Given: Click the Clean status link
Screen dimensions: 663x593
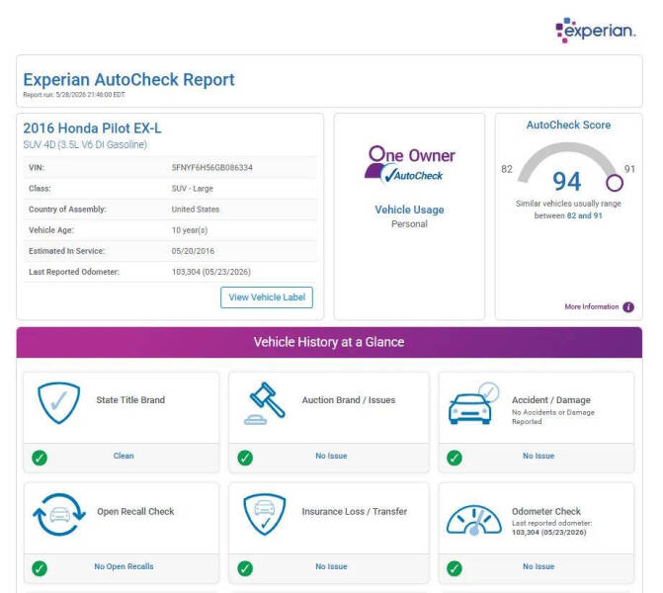Looking at the screenshot, I should pos(124,456).
